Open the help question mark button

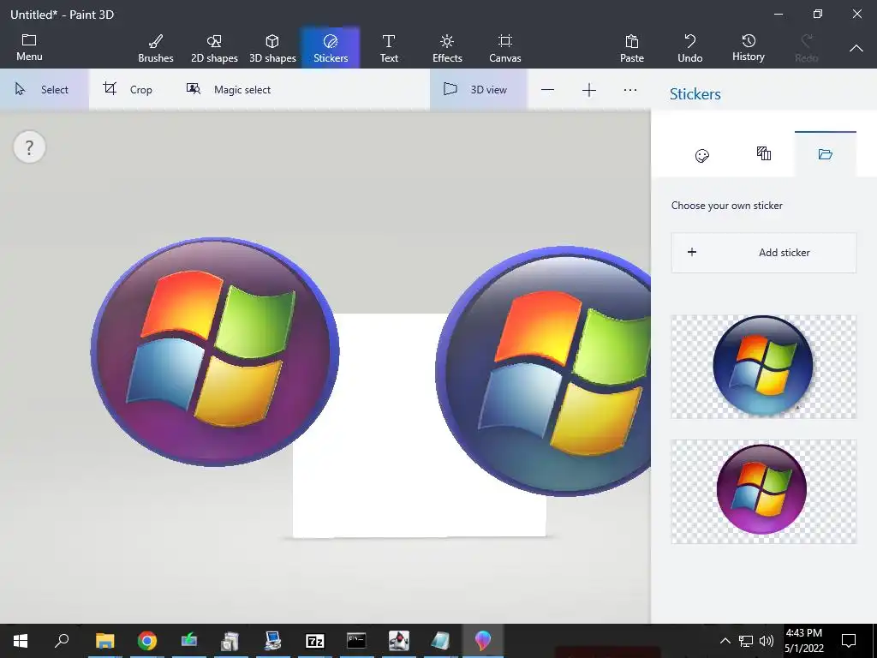(29, 147)
